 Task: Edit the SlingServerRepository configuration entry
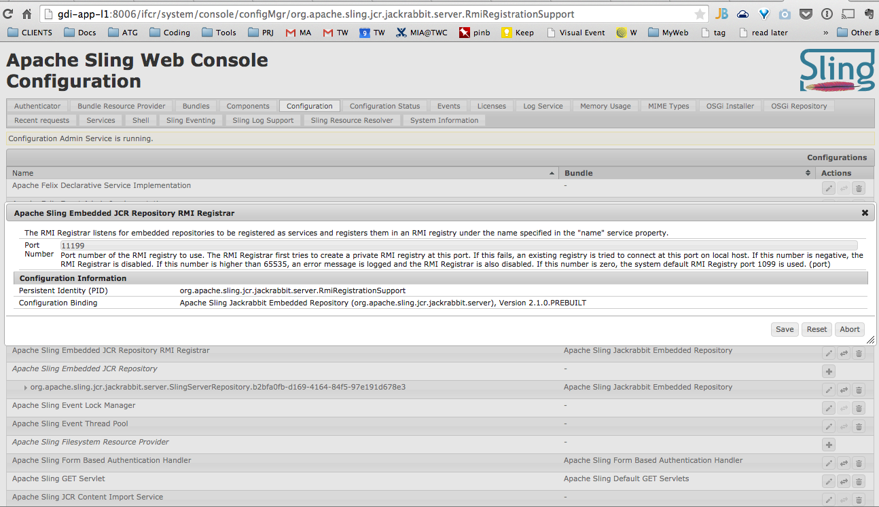coord(829,390)
